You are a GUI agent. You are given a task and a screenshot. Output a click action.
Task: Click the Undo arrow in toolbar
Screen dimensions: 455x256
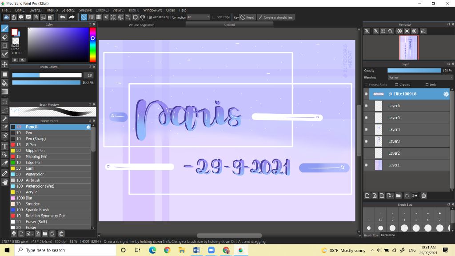click(62, 17)
